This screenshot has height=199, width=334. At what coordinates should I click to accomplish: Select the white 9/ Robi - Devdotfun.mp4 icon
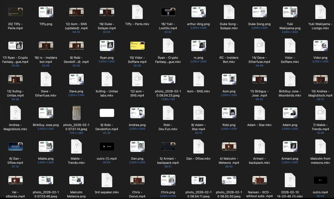(107, 113)
